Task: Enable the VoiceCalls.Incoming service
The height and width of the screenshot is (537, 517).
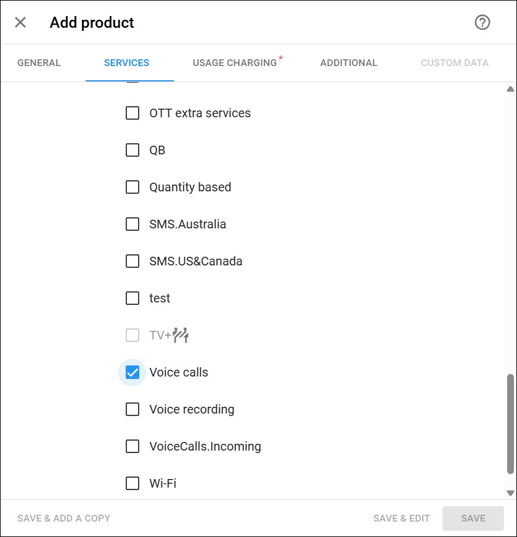Action: click(132, 446)
